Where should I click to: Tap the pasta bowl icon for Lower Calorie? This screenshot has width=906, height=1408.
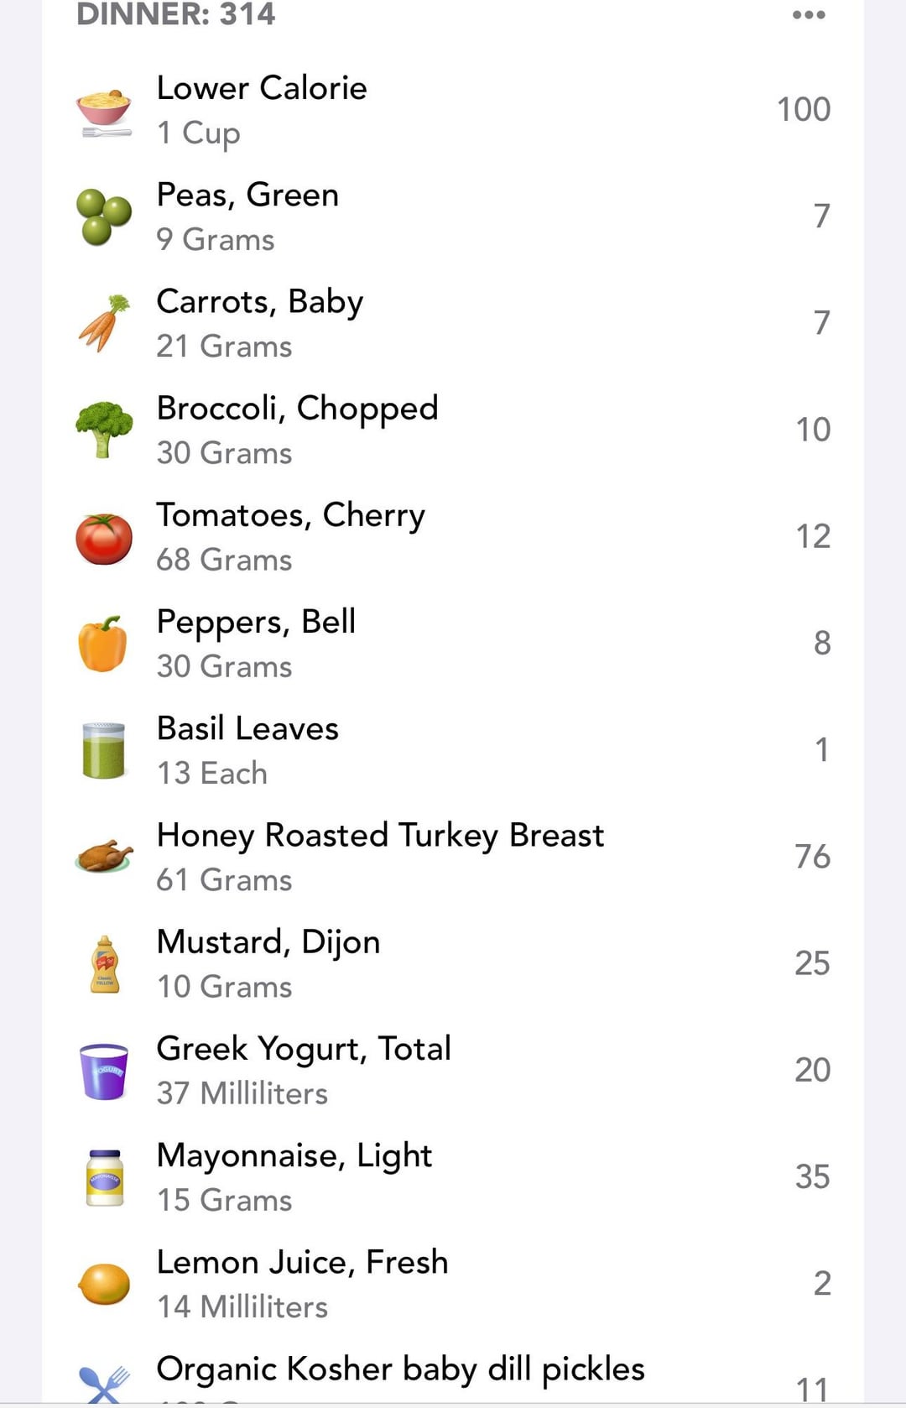(104, 112)
